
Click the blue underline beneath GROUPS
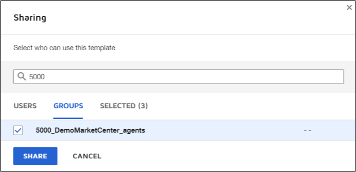pos(68,118)
